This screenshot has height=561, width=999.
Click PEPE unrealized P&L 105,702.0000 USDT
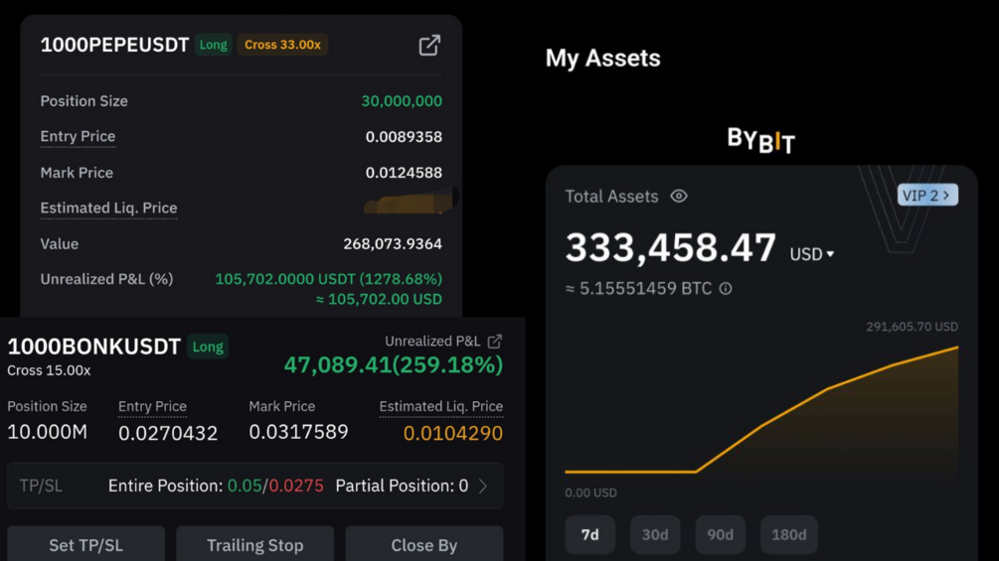pyautogui.click(x=329, y=279)
